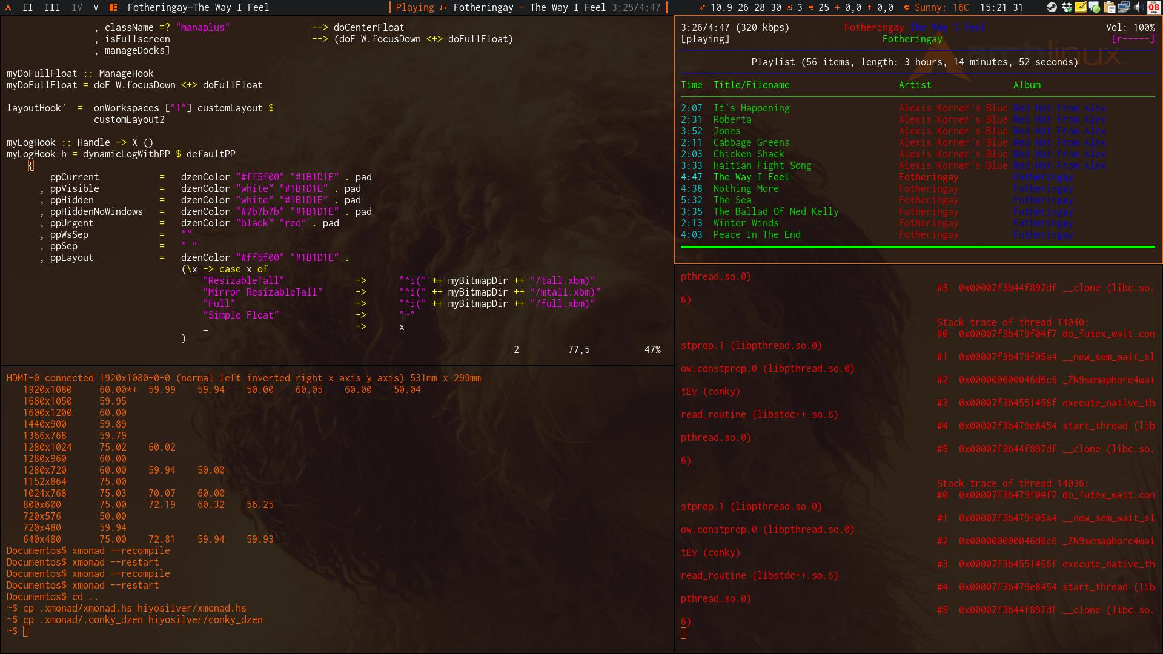Open the calendar icon showing 08

[x=1154, y=7]
